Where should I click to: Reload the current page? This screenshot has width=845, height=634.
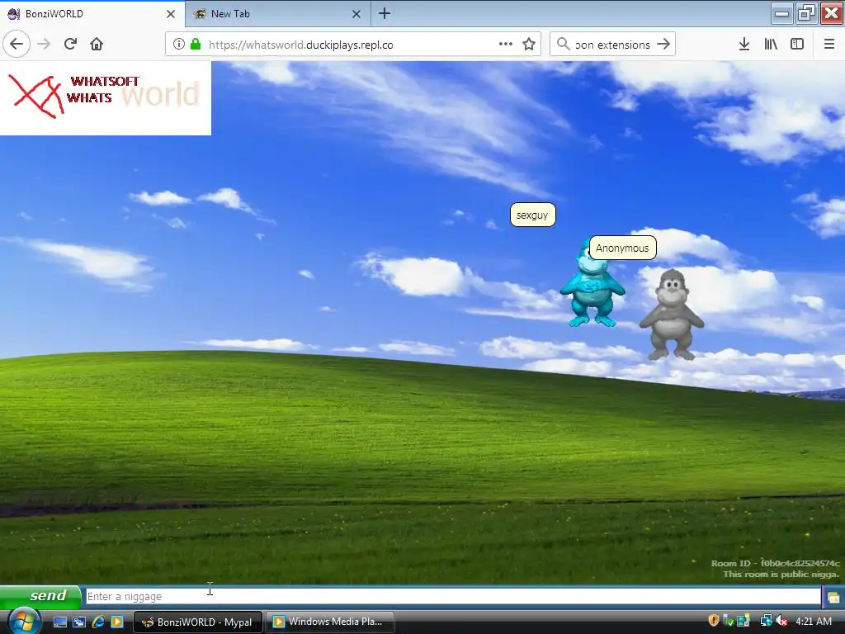point(70,45)
